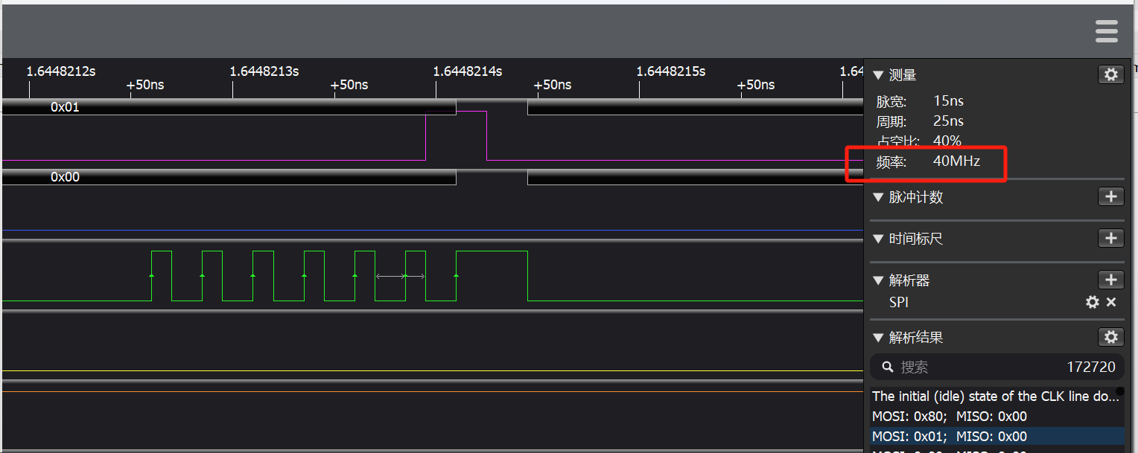Viewport: 1138px width, 453px height.
Task: Open SPI decoder settings gear
Action: [x=1093, y=302]
